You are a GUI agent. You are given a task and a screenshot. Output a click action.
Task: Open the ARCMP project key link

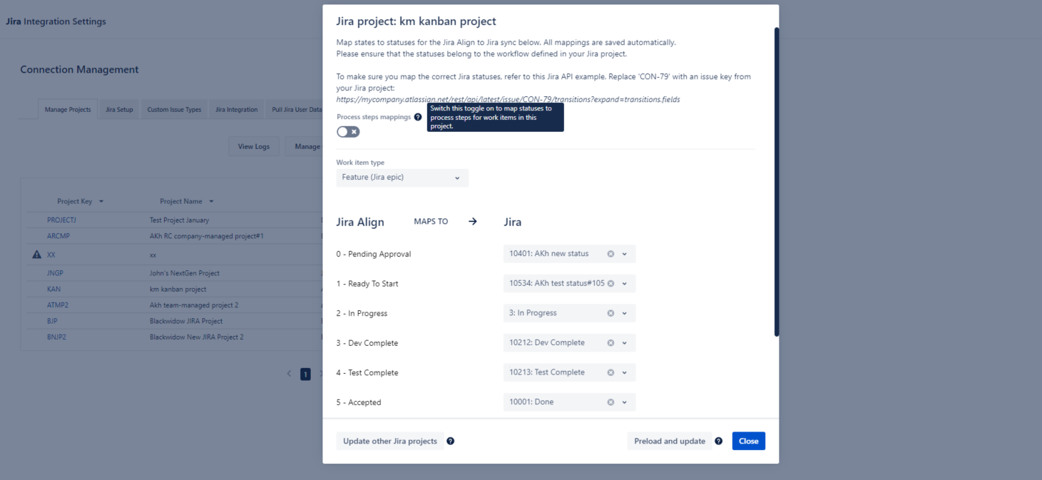[58, 236]
